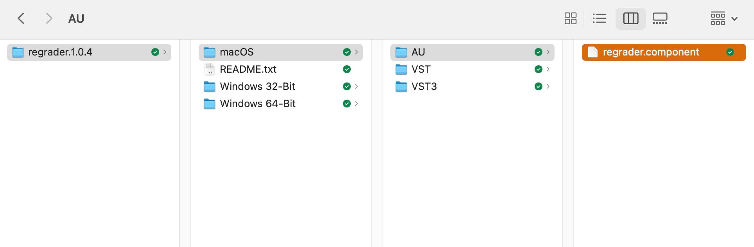The height and width of the screenshot is (247, 754).
Task: Click the sync status badge on regrader.component
Action: pos(730,52)
